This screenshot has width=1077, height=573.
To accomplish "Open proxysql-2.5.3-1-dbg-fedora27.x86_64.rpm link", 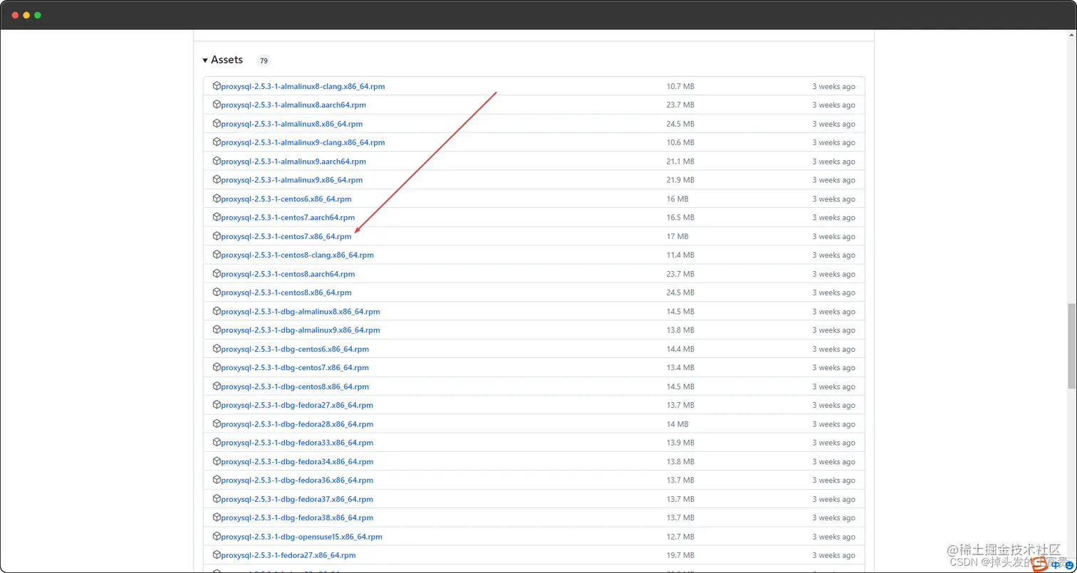I will (297, 405).
